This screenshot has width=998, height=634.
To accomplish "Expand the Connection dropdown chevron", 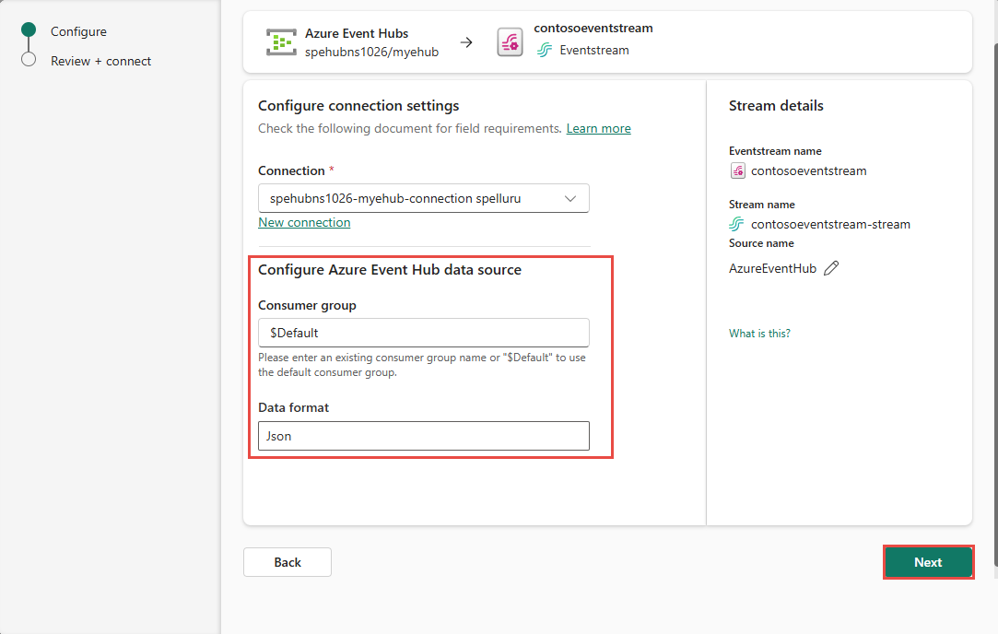I will coord(570,199).
